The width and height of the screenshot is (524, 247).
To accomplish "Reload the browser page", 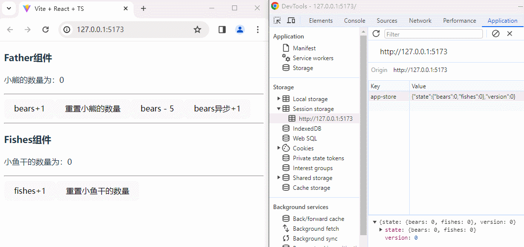I will 46,30.
